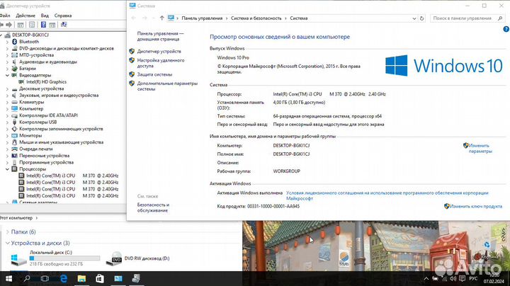Open taskbar search magnifier

pyautogui.click(x=27, y=278)
